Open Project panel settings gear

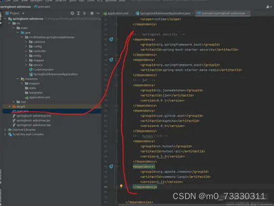(x=92, y=13)
